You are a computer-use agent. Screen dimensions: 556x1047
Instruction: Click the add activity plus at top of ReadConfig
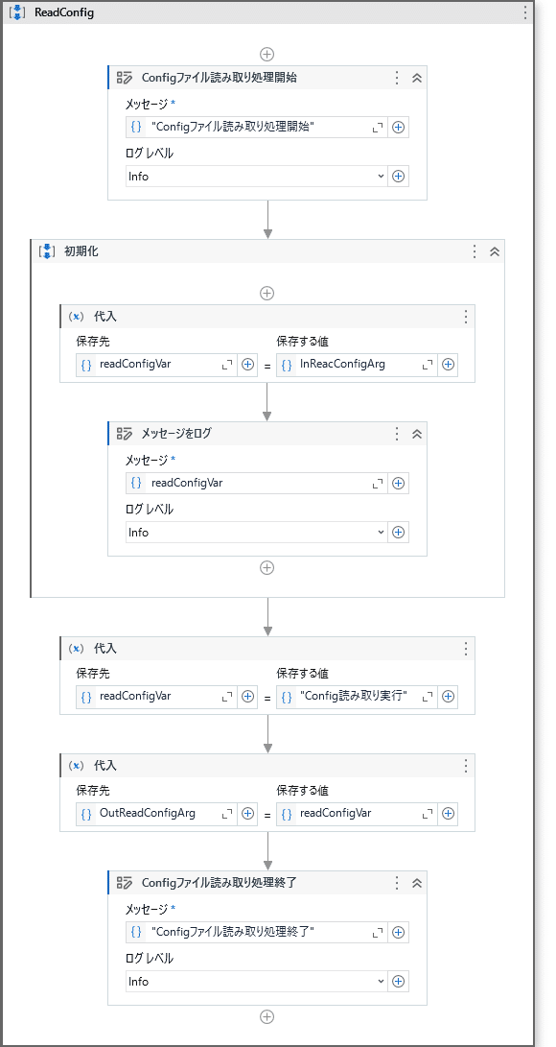pyautogui.click(x=267, y=54)
